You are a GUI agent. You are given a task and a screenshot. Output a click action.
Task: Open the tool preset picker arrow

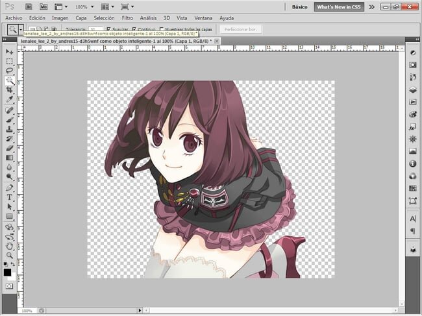point(21,29)
